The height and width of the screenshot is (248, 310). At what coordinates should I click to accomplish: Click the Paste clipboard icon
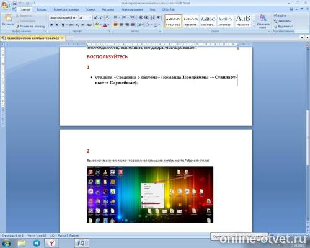pos(8,20)
